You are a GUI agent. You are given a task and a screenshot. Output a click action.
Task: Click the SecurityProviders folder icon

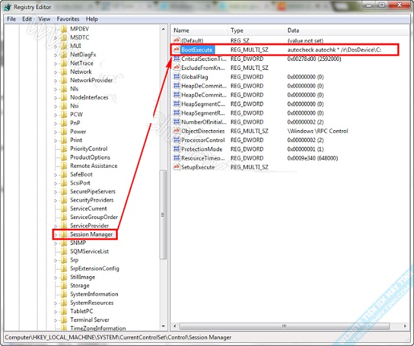(x=63, y=200)
